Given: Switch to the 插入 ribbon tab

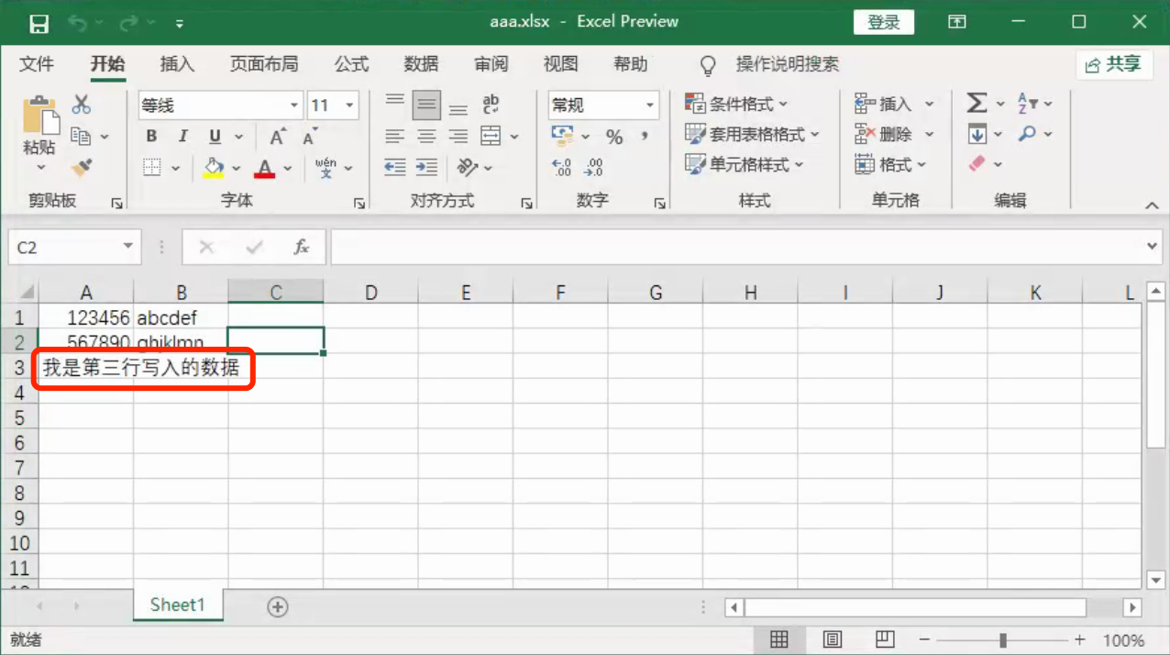Looking at the screenshot, I should point(177,64).
